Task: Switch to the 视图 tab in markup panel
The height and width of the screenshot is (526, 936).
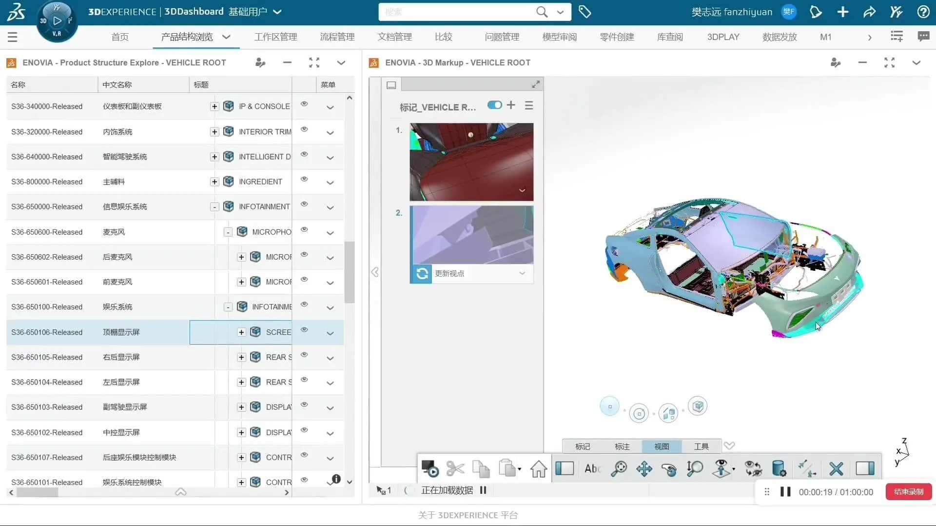Action: pyautogui.click(x=661, y=446)
